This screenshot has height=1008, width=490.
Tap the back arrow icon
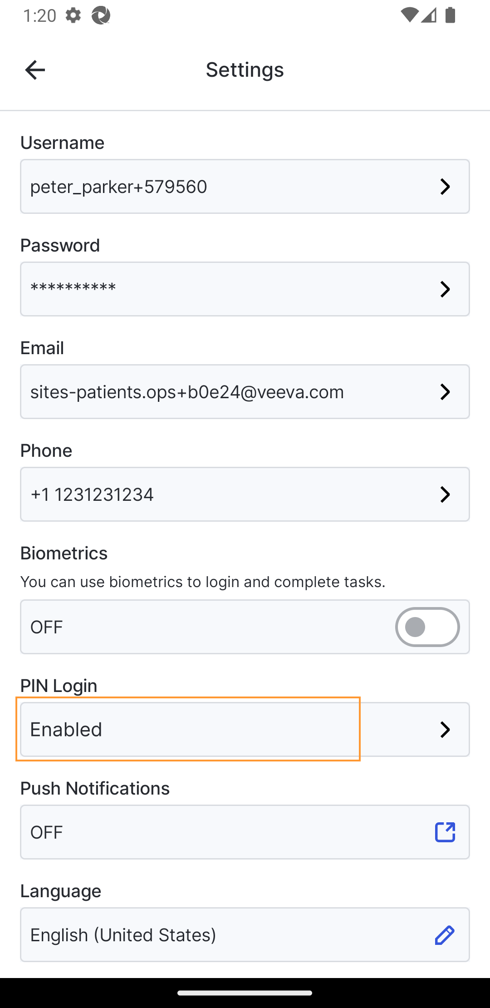[x=35, y=70]
